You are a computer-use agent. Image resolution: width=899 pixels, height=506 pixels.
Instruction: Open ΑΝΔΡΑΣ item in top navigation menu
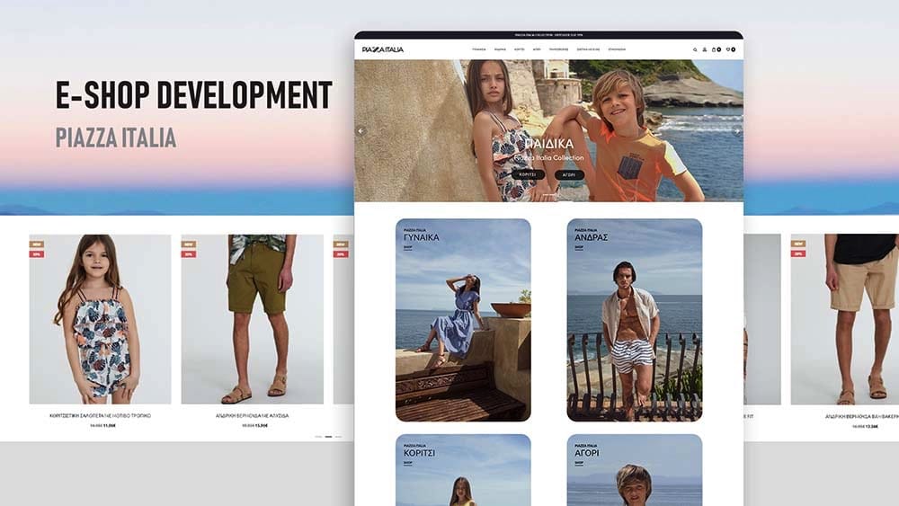pyautogui.click(x=500, y=49)
